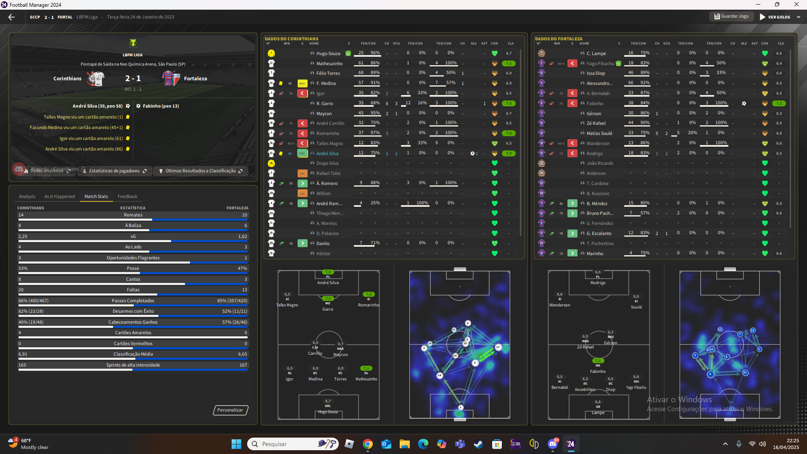Sort Corinthians table by CLA column
Image resolution: width=807 pixels, height=454 pixels.
tap(511, 43)
